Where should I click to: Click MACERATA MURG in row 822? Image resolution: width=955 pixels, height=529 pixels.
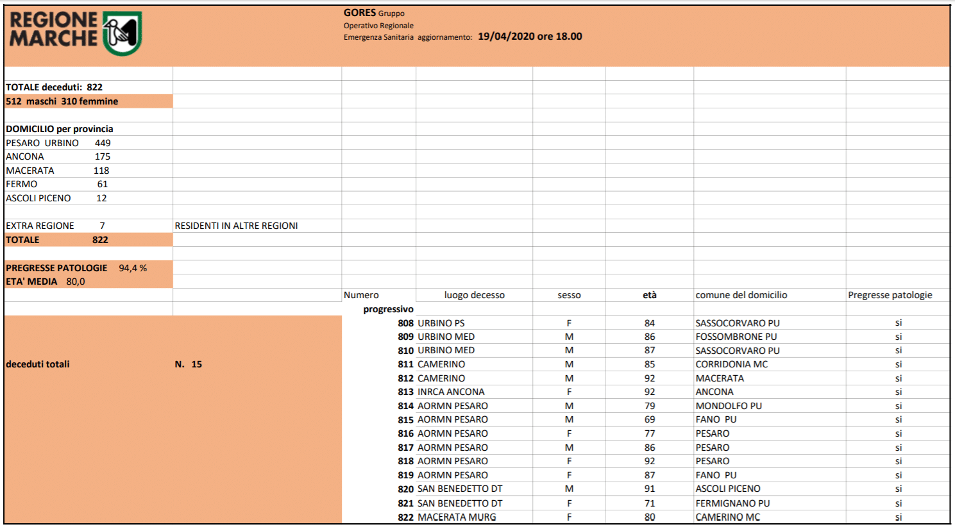click(457, 517)
